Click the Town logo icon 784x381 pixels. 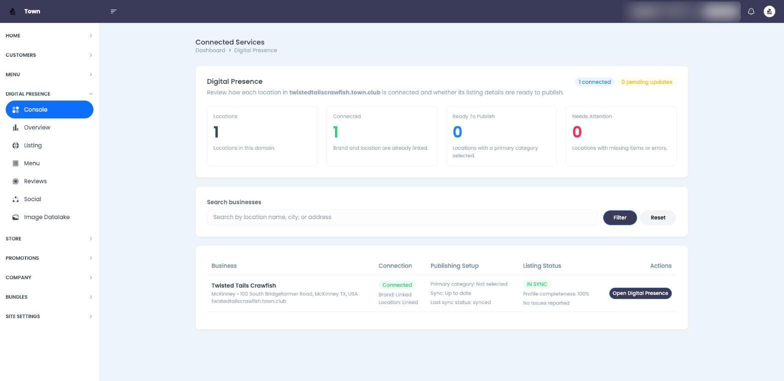(12, 11)
